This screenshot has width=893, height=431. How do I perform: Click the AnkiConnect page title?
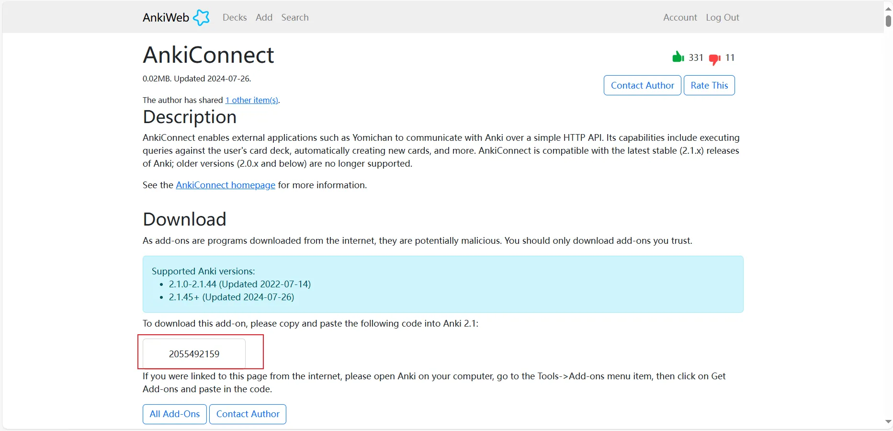[x=208, y=55]
